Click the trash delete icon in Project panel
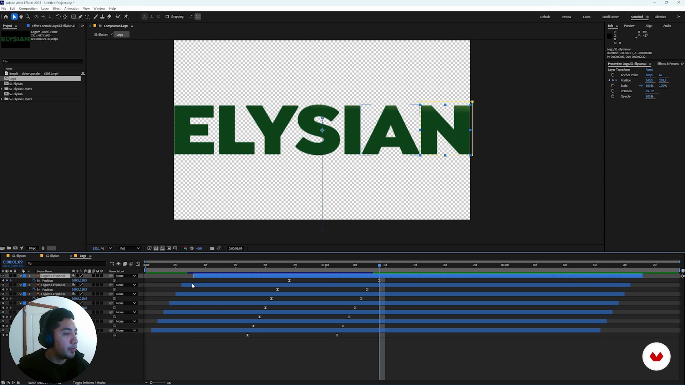 click(43, 248)
